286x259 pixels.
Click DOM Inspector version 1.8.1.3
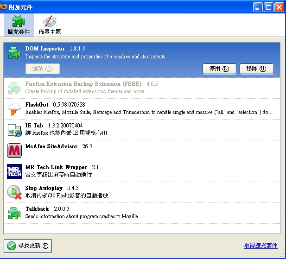(77, 49)
